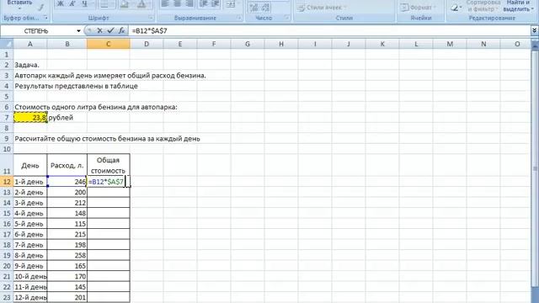
Task: Open Сортировка и фильтр dropdown
Action: [x=483, y=6]
